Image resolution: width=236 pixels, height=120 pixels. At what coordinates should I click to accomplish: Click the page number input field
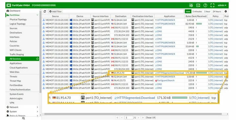click(129, 118)
